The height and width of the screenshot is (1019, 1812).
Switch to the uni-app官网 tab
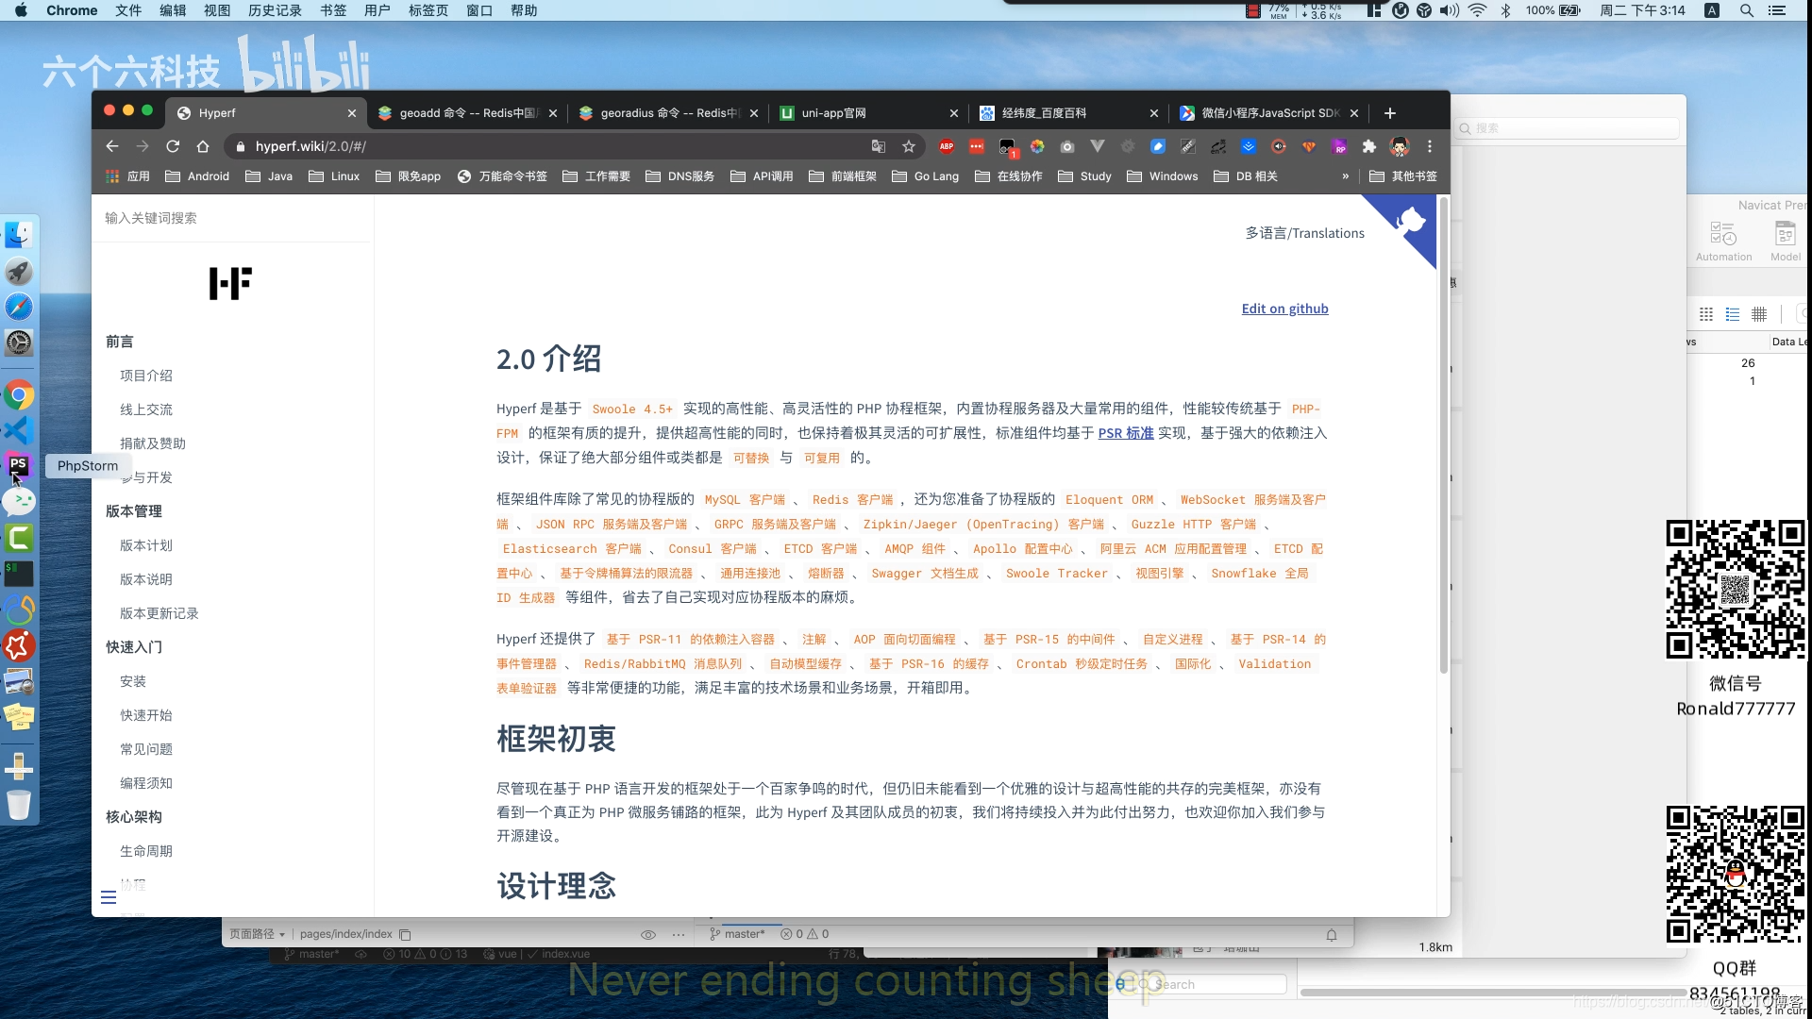pyautogui.click(x=849, y=112)
